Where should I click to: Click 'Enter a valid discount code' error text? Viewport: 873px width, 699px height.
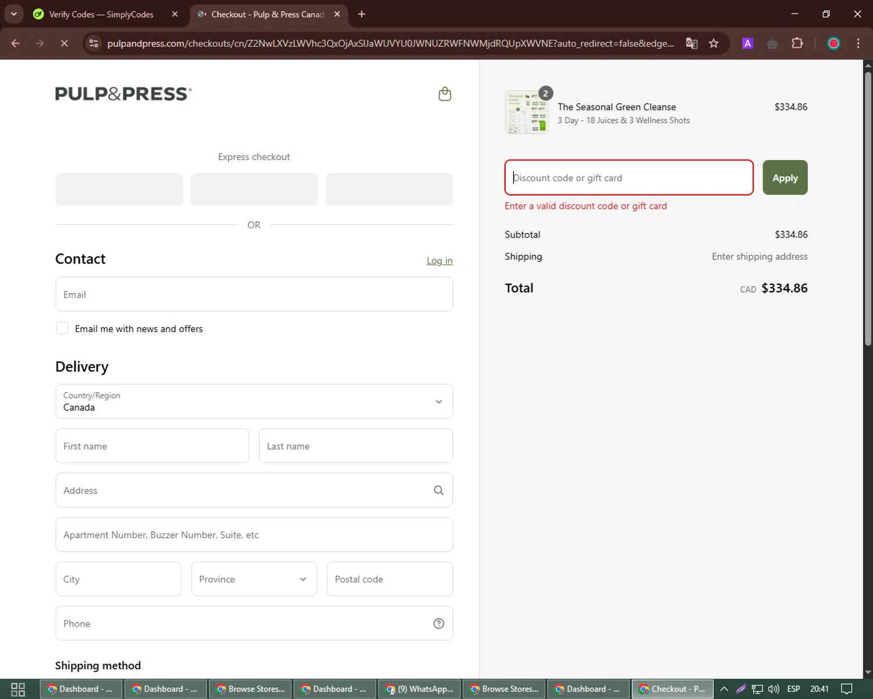(x=585, y=206)
